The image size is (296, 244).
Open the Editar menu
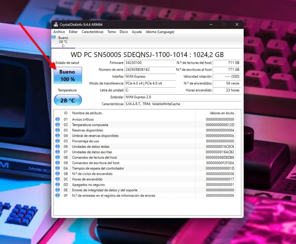[73, 32]
